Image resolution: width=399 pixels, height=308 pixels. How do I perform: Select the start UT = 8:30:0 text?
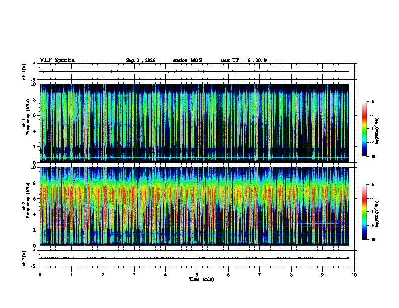coord(243,60)
